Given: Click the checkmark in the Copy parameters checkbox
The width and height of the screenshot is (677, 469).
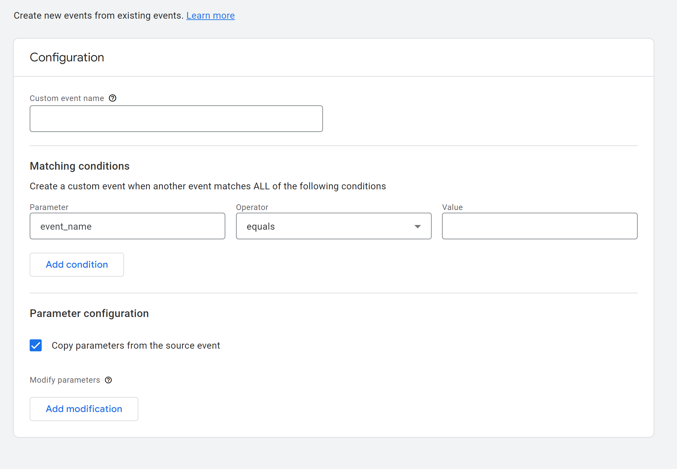Looking at the screenshot, I should point(36,345).
